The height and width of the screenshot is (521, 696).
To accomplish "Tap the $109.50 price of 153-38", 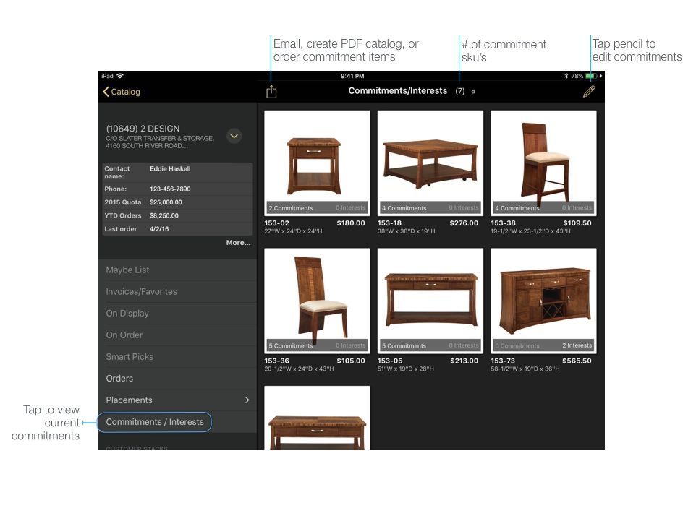I will 577,223.
